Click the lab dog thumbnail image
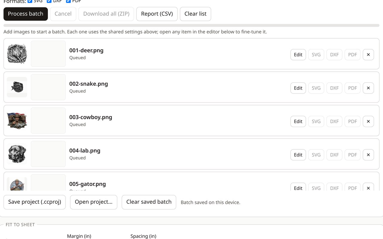 click(x=17, y=154)
